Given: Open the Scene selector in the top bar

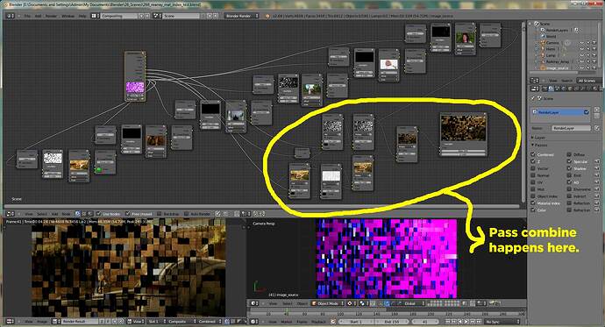Looking at the screenshot, I should pyautogui.click(x=181, y=16).
